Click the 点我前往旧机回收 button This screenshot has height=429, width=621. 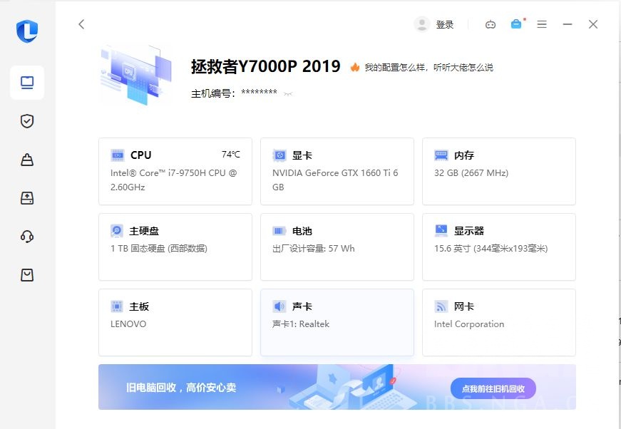(493, 388)
